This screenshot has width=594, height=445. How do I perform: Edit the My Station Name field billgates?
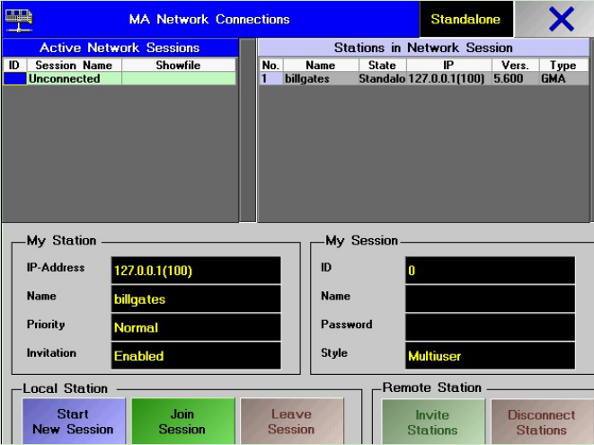pyautogui.click(x=196, y=299)
